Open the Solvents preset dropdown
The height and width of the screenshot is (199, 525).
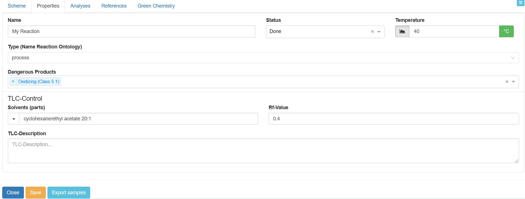[14, 119]
